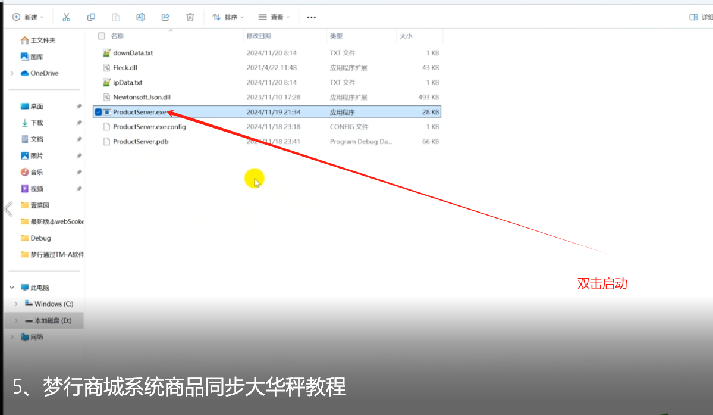Open 音乐 (Music) quick access
This screenshot has width=713, height=415.
tap(32, 172)
